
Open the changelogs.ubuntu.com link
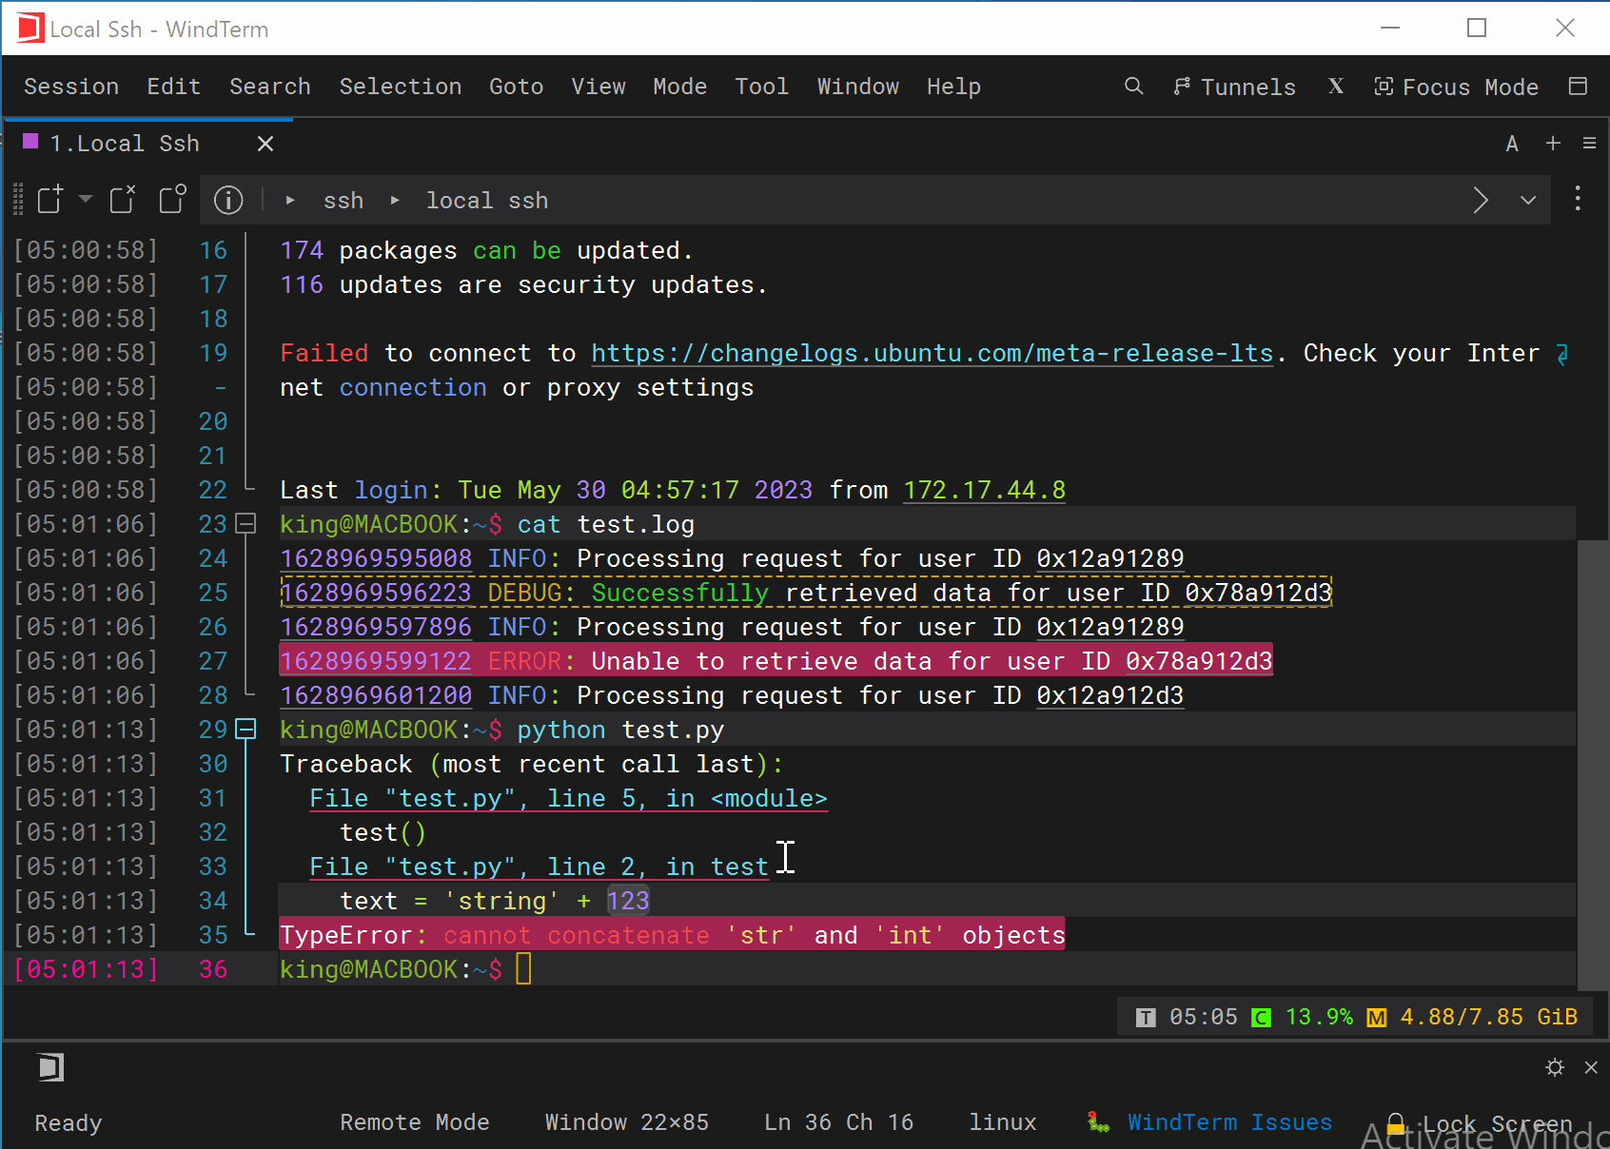point(933,354)
